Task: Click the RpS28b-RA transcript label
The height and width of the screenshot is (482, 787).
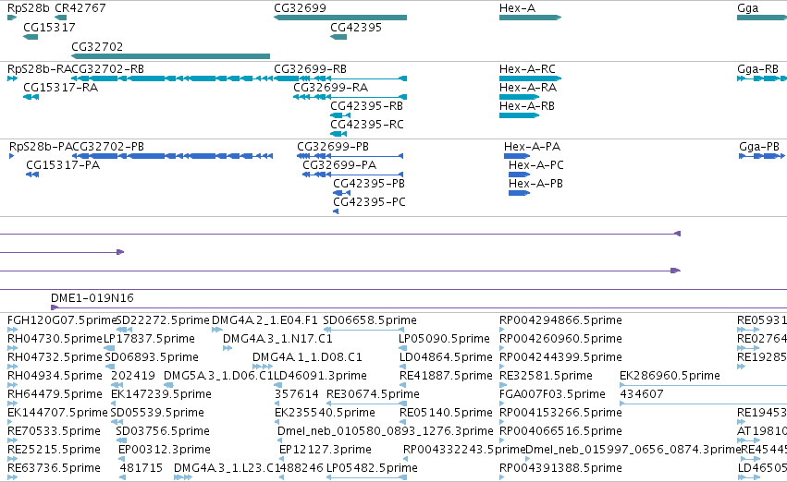Action: (x=39, y=69)
